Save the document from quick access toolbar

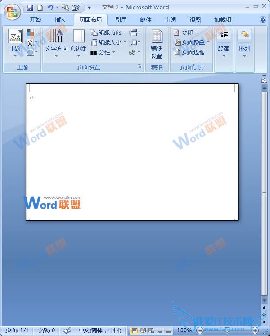coord(30,8)
